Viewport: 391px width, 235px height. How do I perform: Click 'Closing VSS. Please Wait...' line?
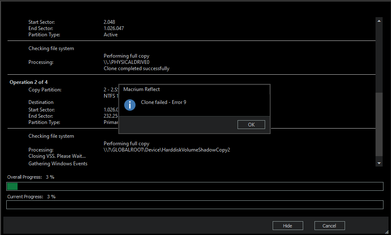click(57, 156)
